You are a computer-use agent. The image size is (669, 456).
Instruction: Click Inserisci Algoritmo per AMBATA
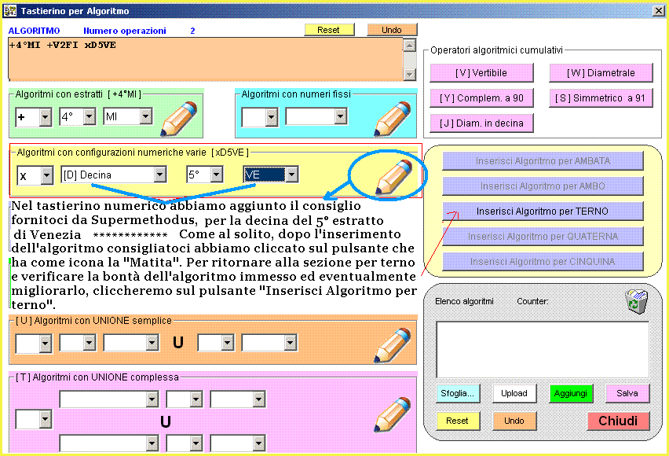543,161
